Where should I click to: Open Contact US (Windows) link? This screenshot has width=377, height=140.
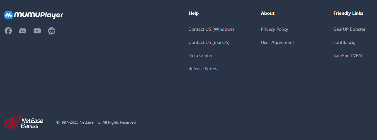coord(211,29)
